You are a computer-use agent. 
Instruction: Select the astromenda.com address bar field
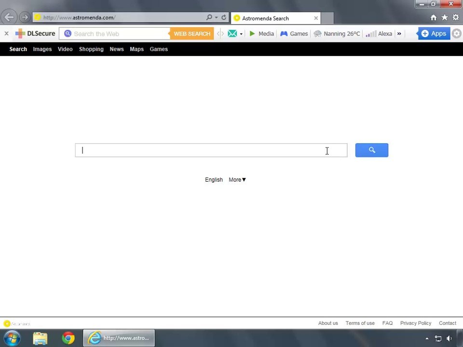click(119, 17)
